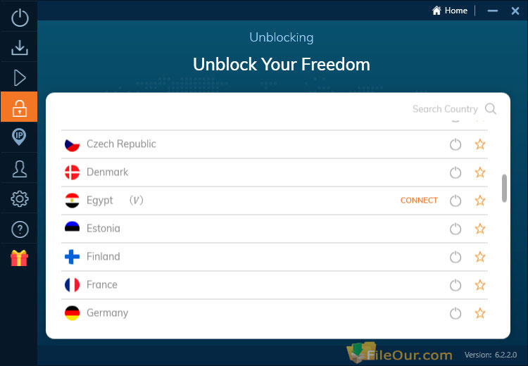Toggle the power button for Denmark

[455, 172]
